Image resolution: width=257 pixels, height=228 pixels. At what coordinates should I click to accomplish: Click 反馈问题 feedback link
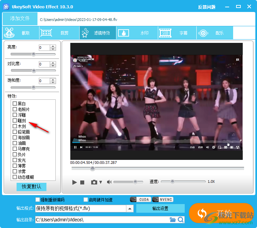[207, 7]
